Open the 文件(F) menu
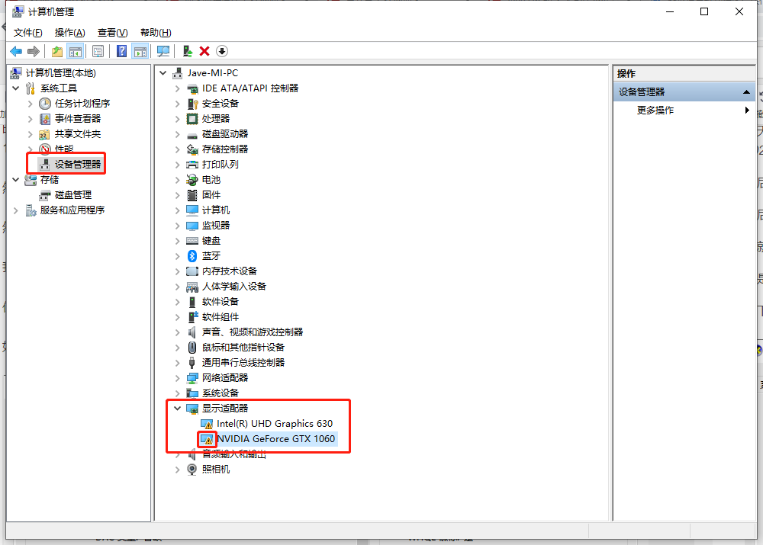 (27, 33)
